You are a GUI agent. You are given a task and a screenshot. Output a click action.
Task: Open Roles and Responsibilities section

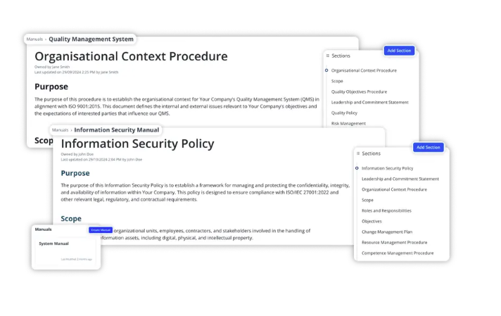click(386, 210)
